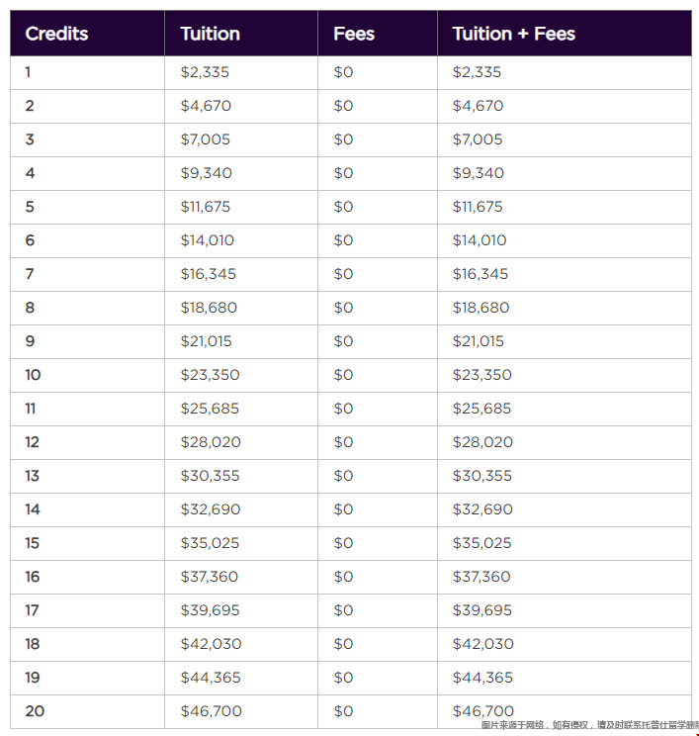Select the $23,350 Tuition + Fees total
The height and width of the screenshot is (736, 699).
(481, 375)
